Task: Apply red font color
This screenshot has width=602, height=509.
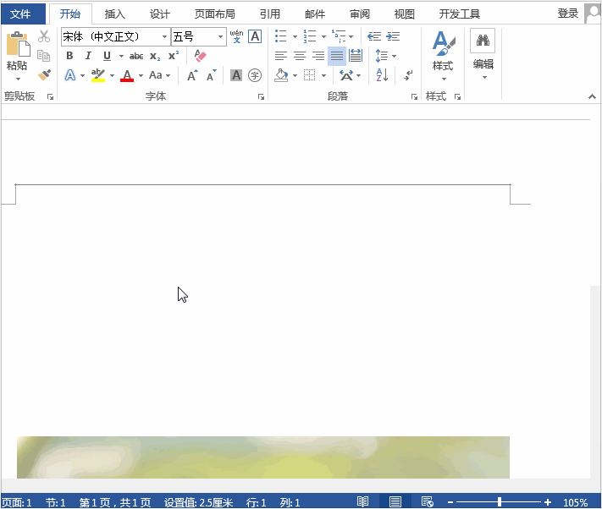Action: [x=127, y=75]
